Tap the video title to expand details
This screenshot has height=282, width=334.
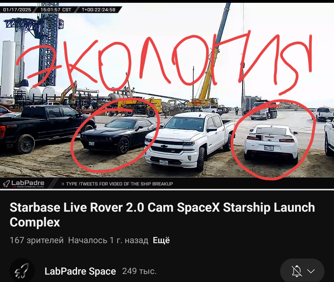pos(162,215)
